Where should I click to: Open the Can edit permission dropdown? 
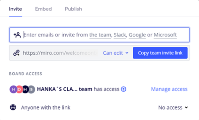(x=116, y=53)
